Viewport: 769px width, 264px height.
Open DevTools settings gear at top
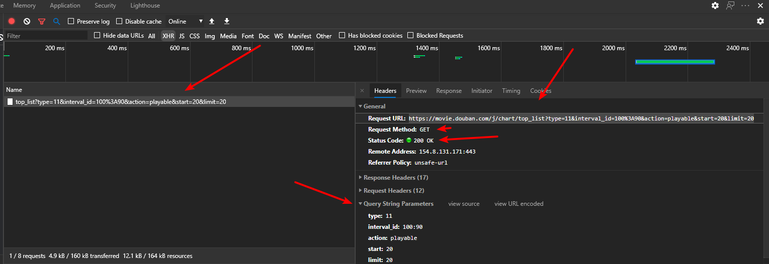click(715, 6)
